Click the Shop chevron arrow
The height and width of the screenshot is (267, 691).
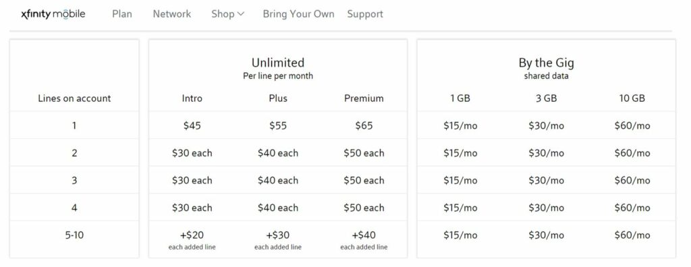pos(241,14)
